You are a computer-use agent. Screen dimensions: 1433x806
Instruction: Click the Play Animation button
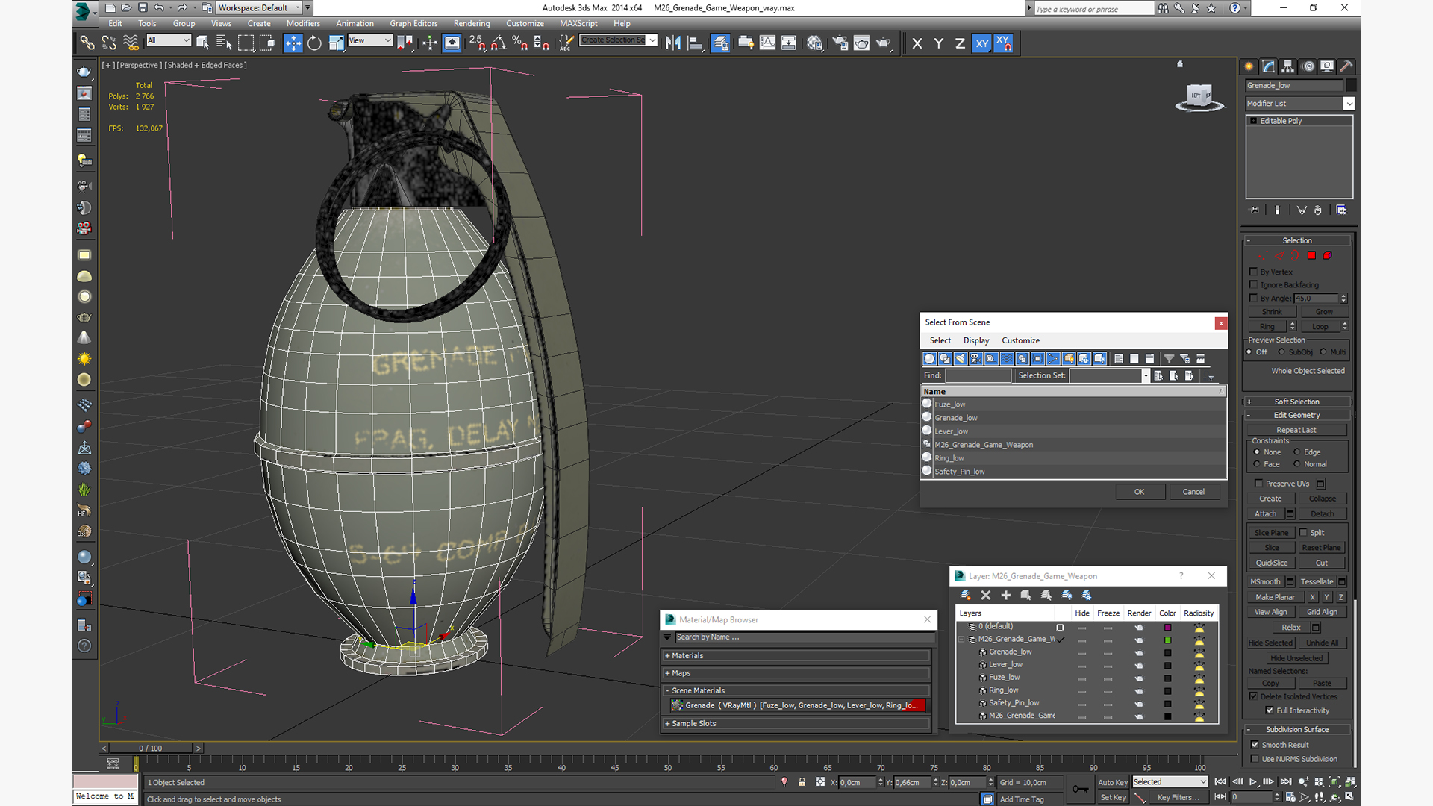(1252, 782)
